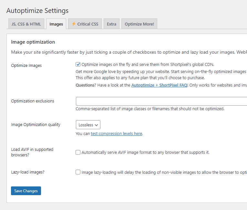Click the lightning bolt icon on Critical CSS
This screenshot has width=247, height=210.
coord(74,24)
